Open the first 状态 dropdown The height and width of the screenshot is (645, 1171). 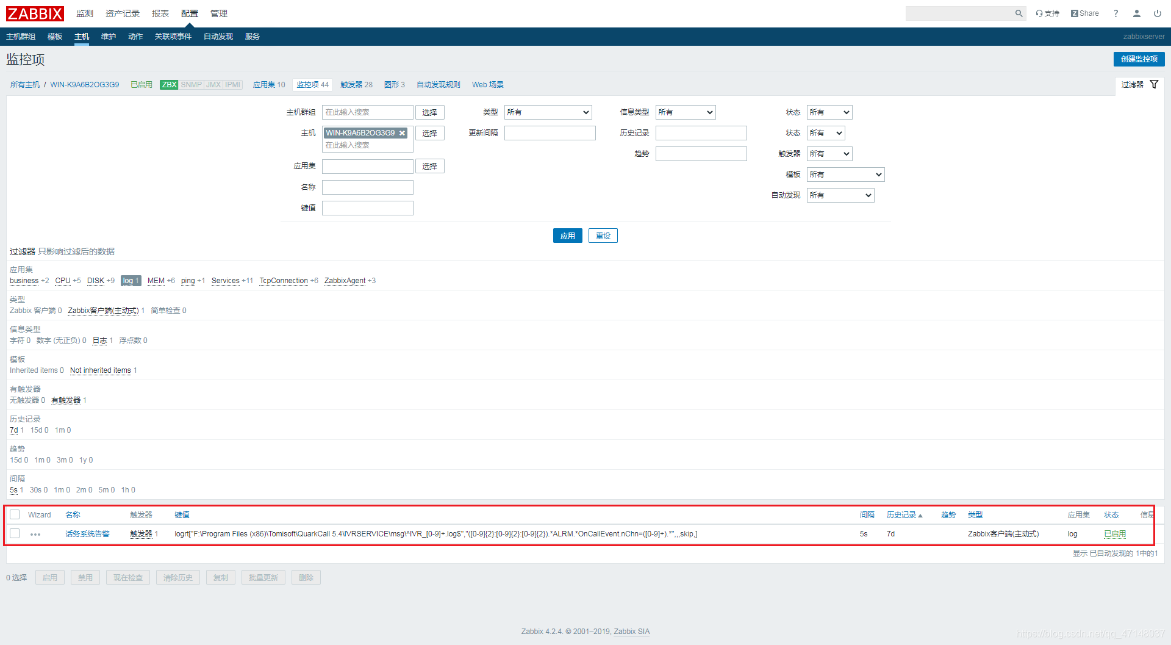[x=829, y=112]
